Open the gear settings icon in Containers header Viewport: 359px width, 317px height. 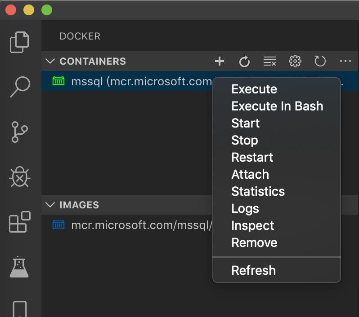(295, 61)
